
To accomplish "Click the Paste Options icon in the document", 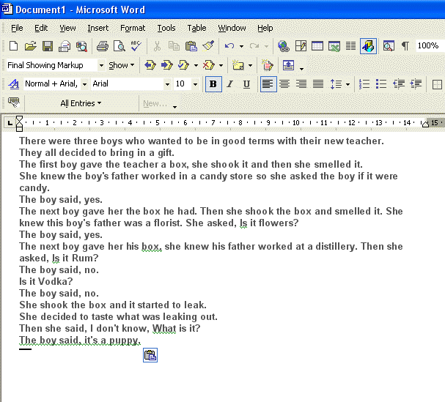I will coord(150,355).
